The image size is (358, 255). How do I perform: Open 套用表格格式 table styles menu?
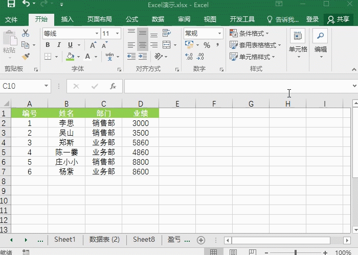click(x=255, y=45)
